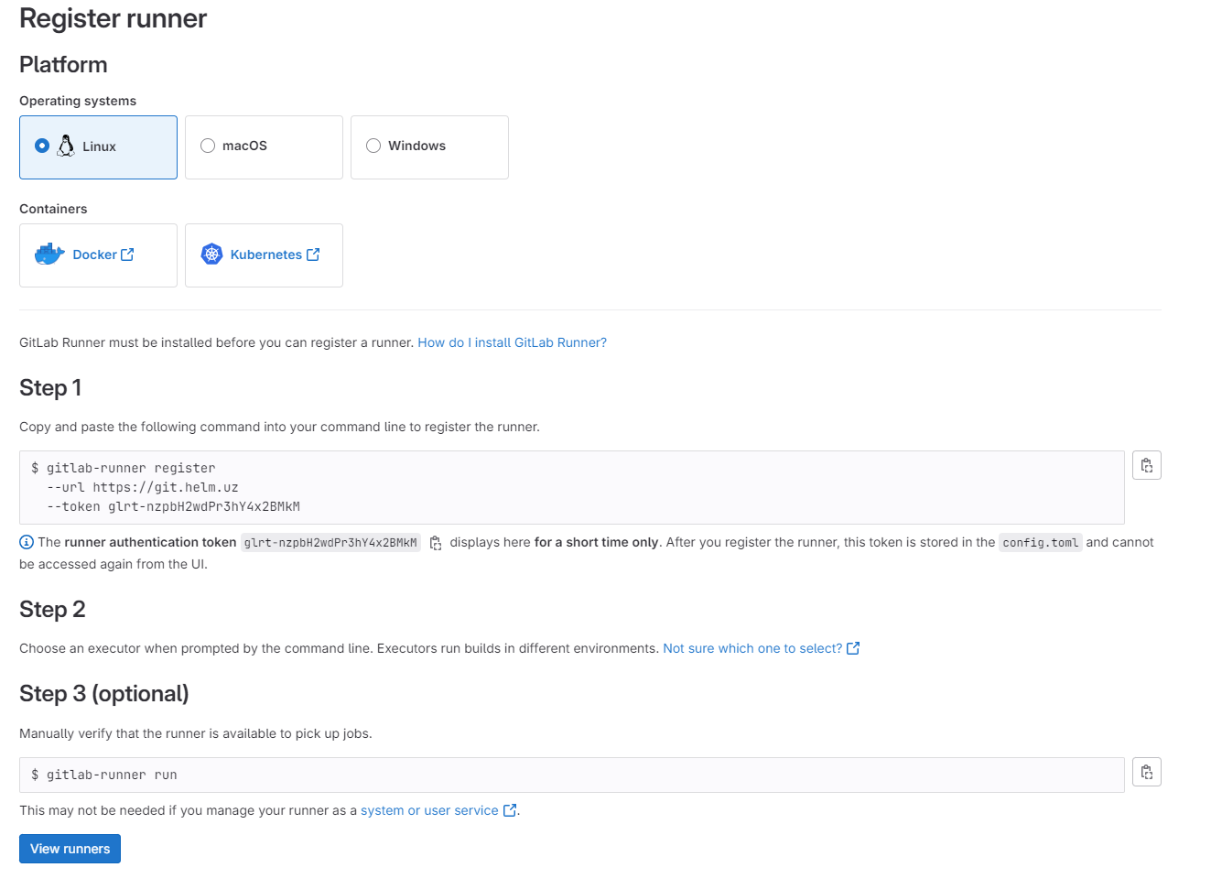The height and width of the screenshot is (889, 1211).
Task: Open the Kubernetes container link
Action: [265, 255]
